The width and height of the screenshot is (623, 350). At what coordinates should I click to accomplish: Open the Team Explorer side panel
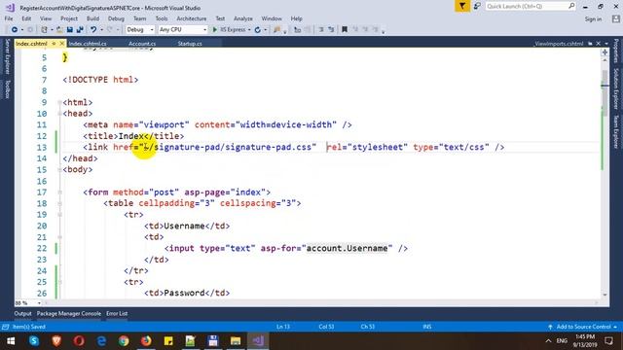coord(616,132)
